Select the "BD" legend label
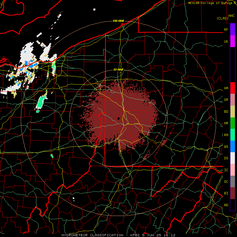 [226, 112]
